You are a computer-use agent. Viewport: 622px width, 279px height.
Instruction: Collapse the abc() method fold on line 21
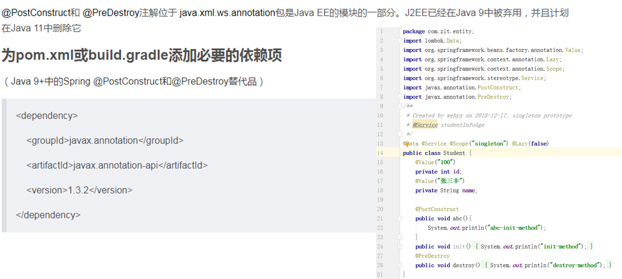(400, 218)
